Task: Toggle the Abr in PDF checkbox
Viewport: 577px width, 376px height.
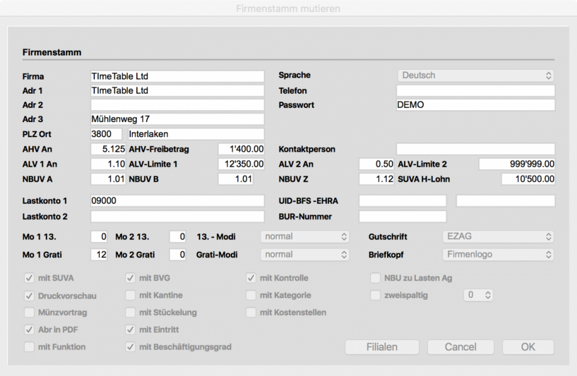Action: [29, 330]
